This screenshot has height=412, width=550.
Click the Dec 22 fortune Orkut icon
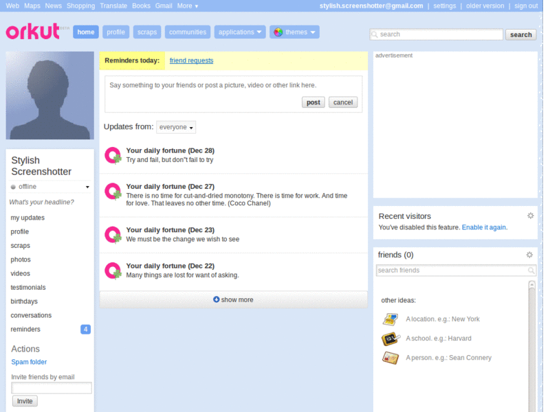tap(113, 271)
